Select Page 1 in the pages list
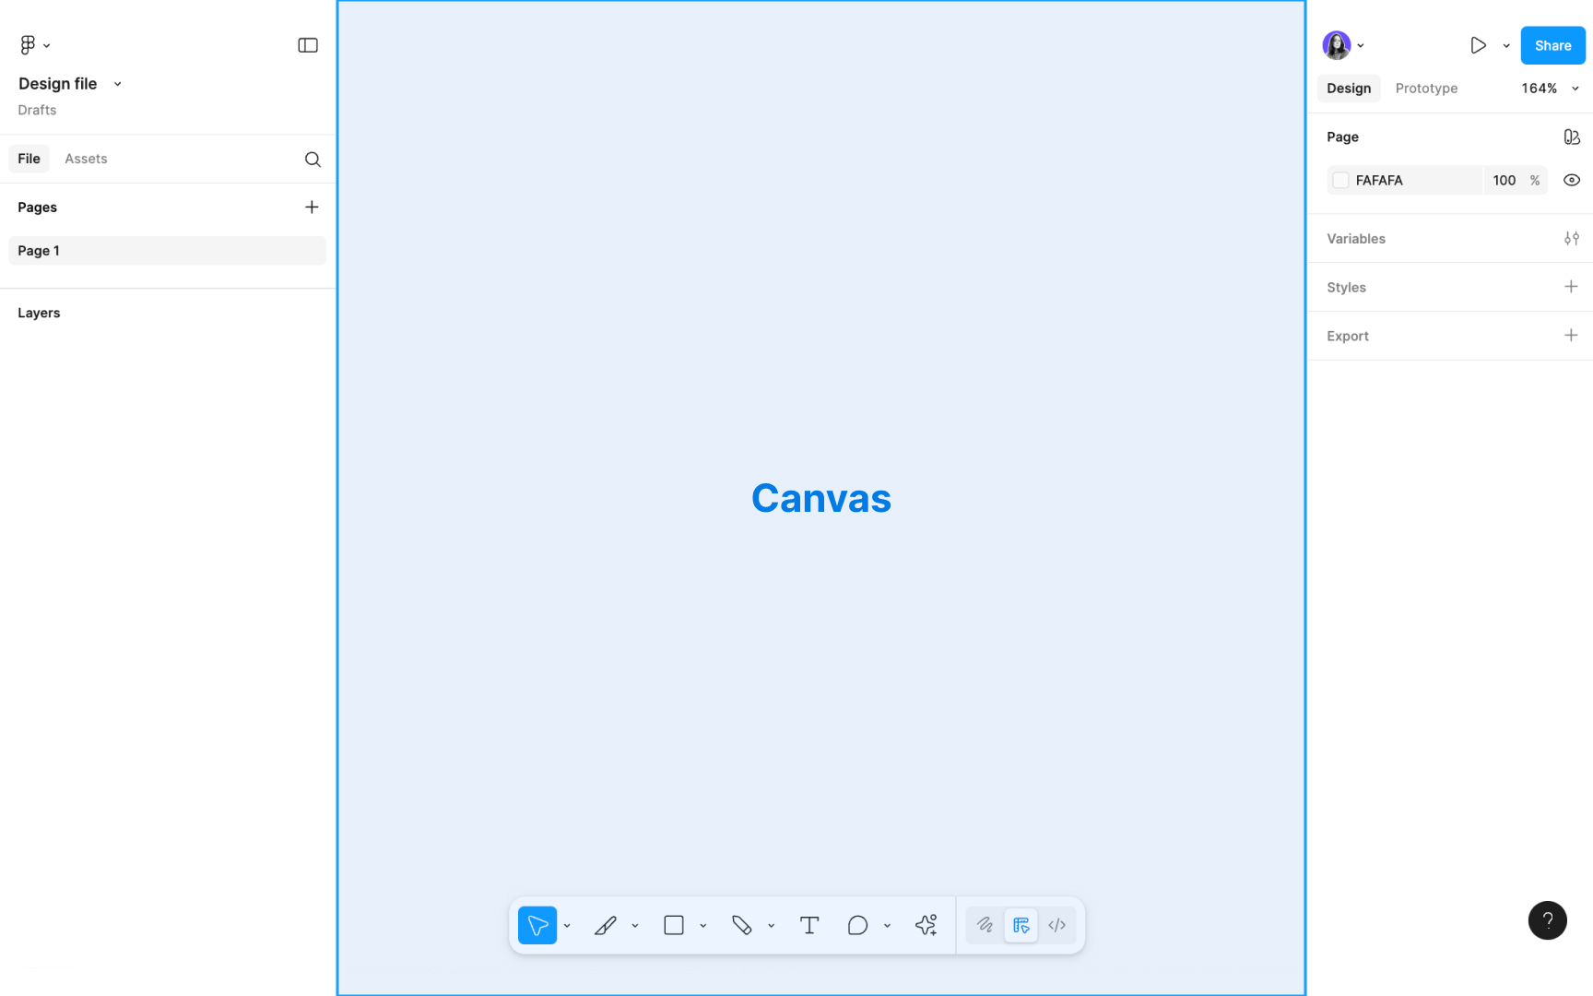This screenshot has width=1593, height=996. point(40,250)
